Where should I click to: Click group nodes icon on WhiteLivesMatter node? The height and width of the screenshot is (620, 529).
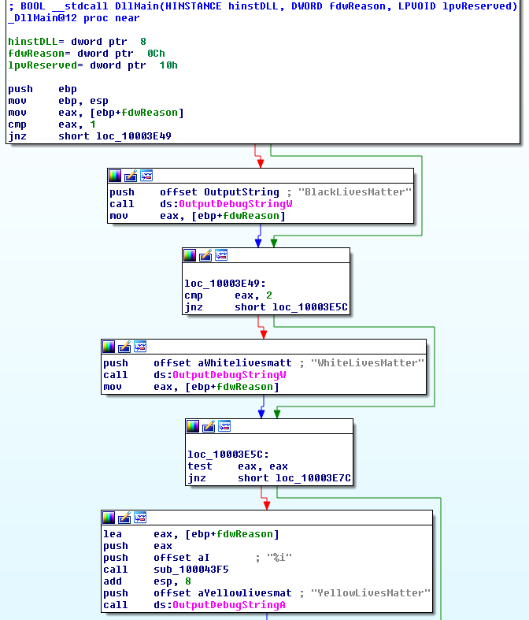140,347
